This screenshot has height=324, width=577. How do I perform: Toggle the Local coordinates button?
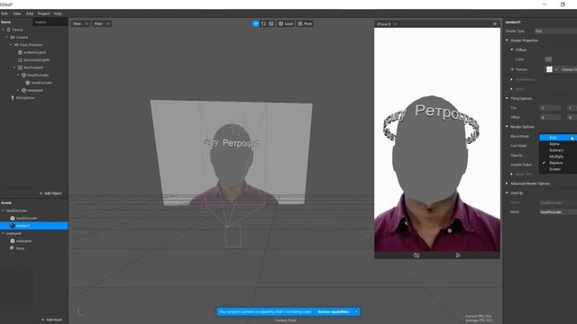[286, 23]
